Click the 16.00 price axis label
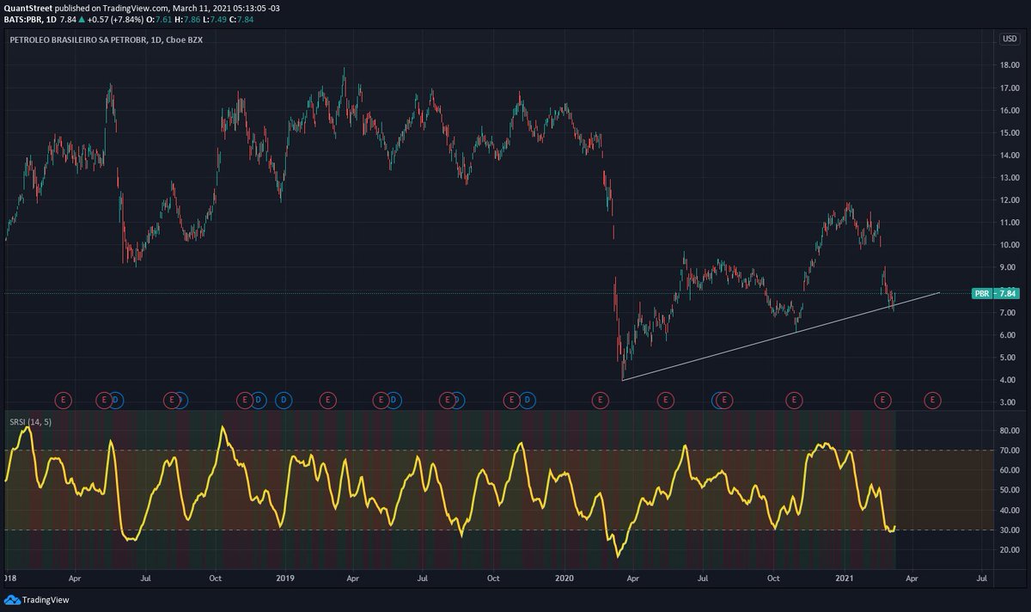This screenshot has width=1031, height=612. click(1009, 110)
